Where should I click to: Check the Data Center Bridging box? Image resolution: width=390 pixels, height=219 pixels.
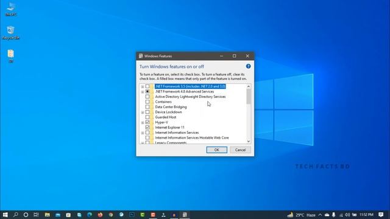coord(147,107)
